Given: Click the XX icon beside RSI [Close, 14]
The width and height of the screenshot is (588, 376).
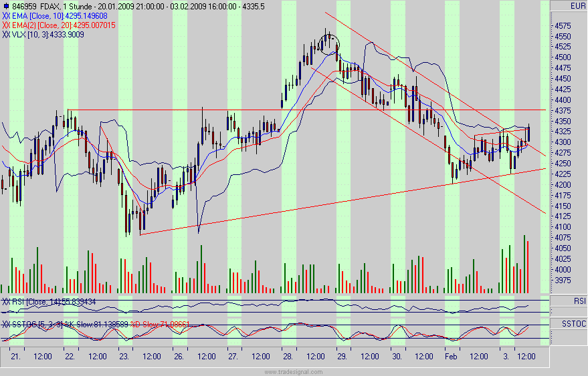Looking at the screenshot, I should [x=6, y=302].
